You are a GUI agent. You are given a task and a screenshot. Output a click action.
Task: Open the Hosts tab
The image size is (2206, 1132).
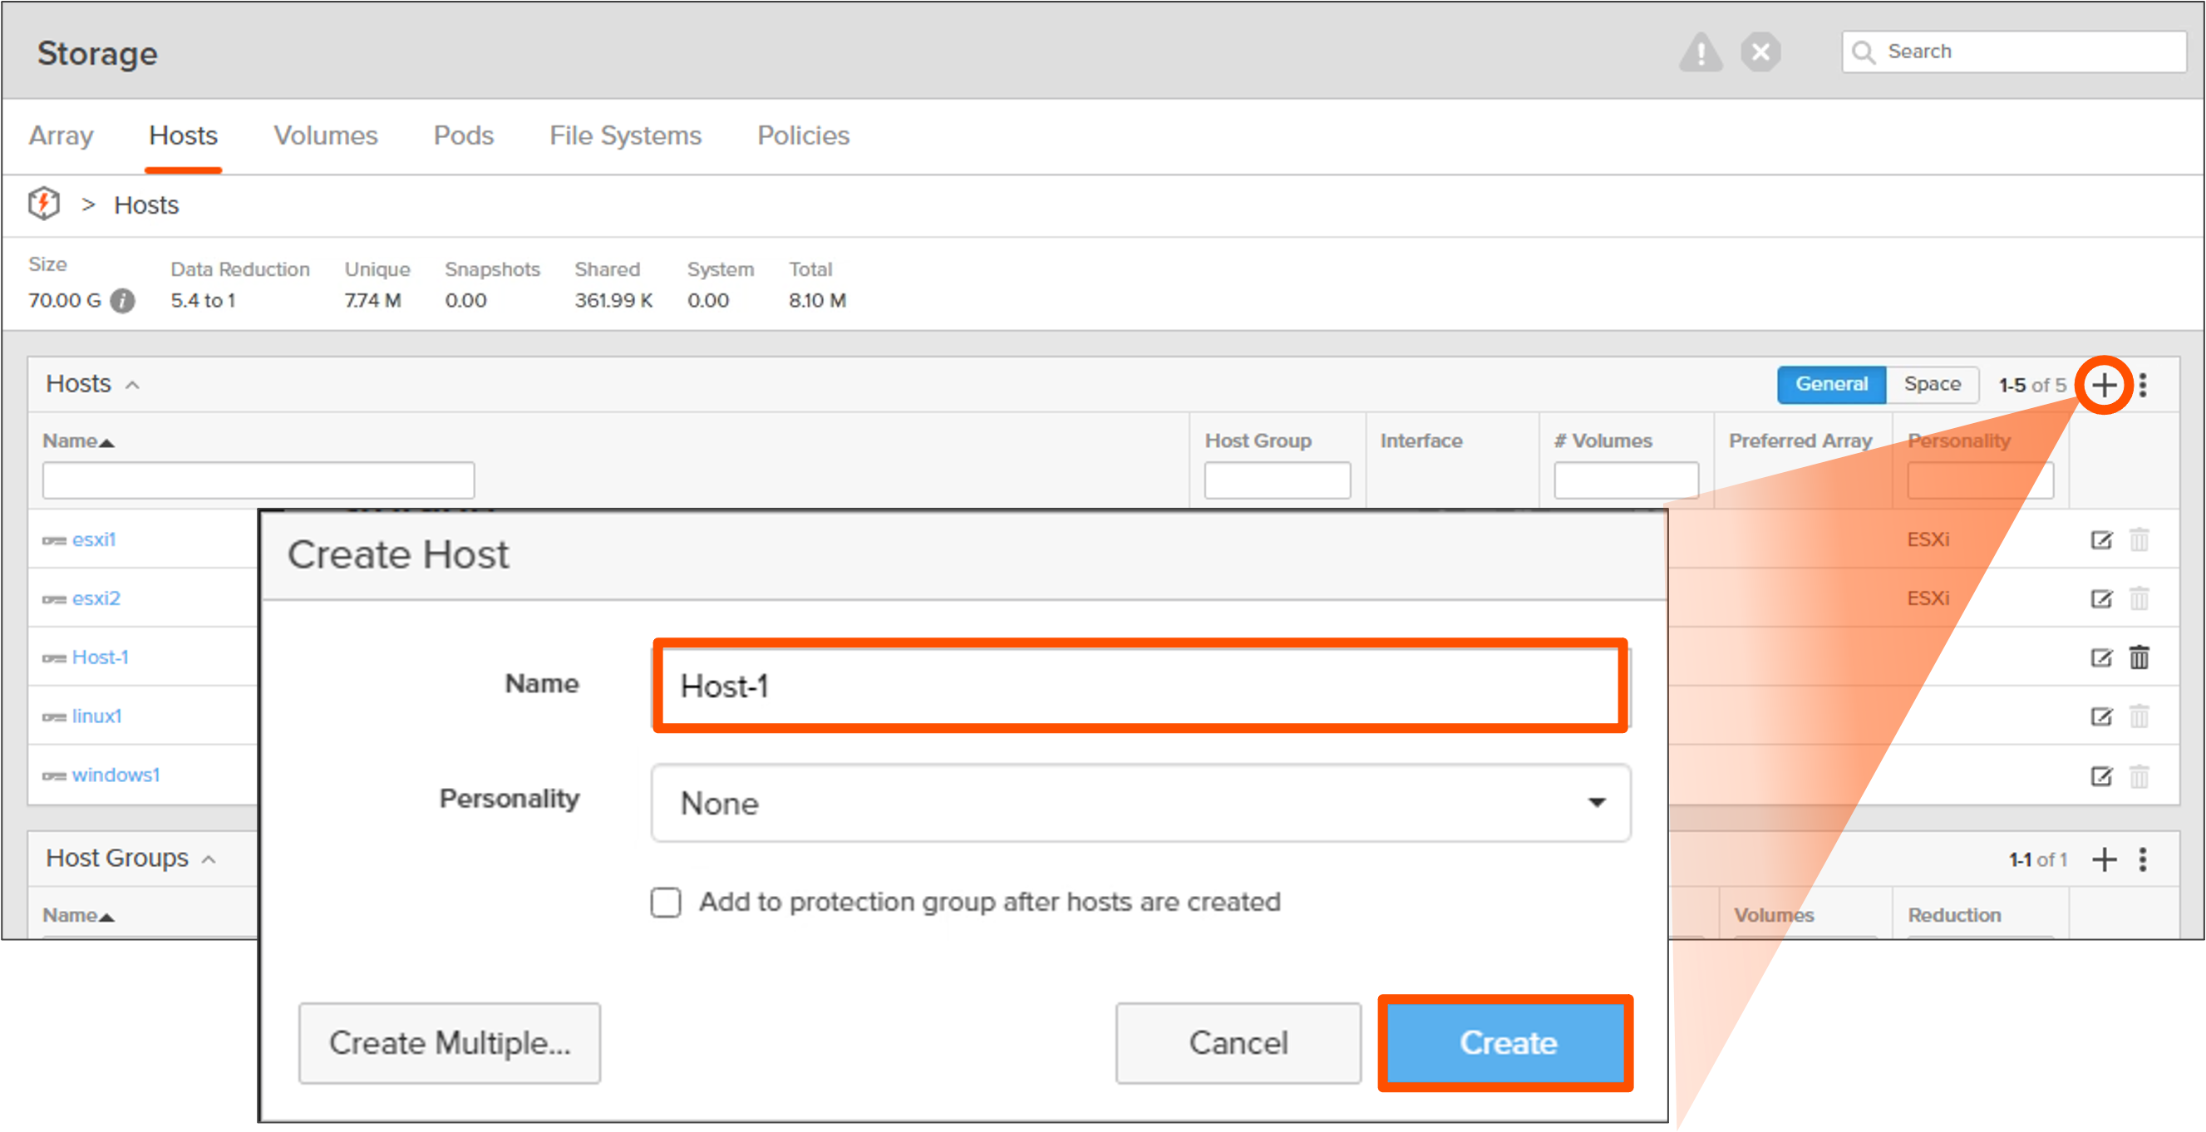point(183,135)
